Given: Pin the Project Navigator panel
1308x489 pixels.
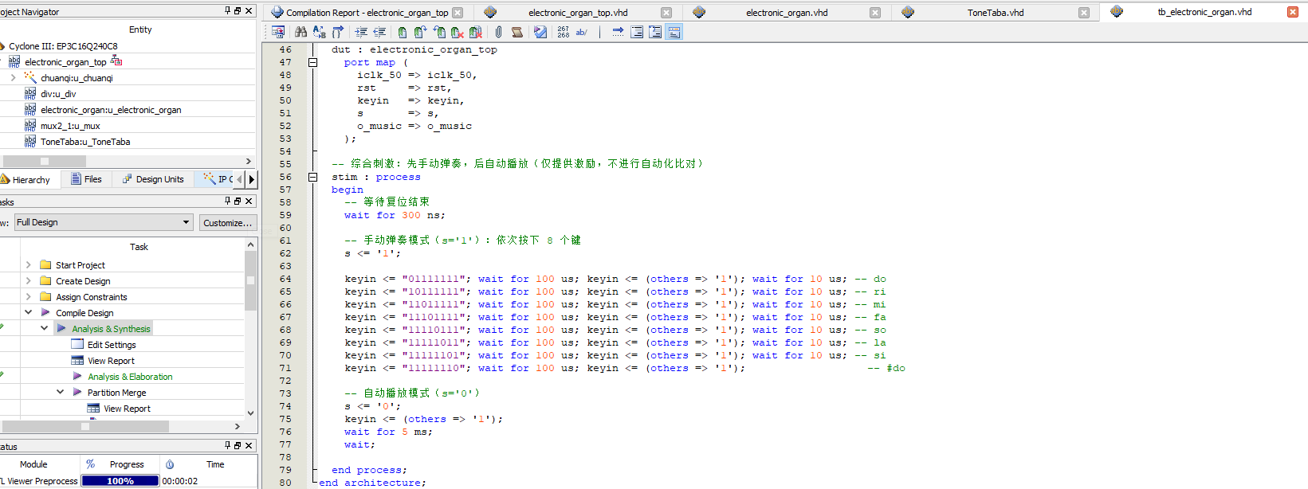Looking at the screenshot, I should click(x=228, y=11).
